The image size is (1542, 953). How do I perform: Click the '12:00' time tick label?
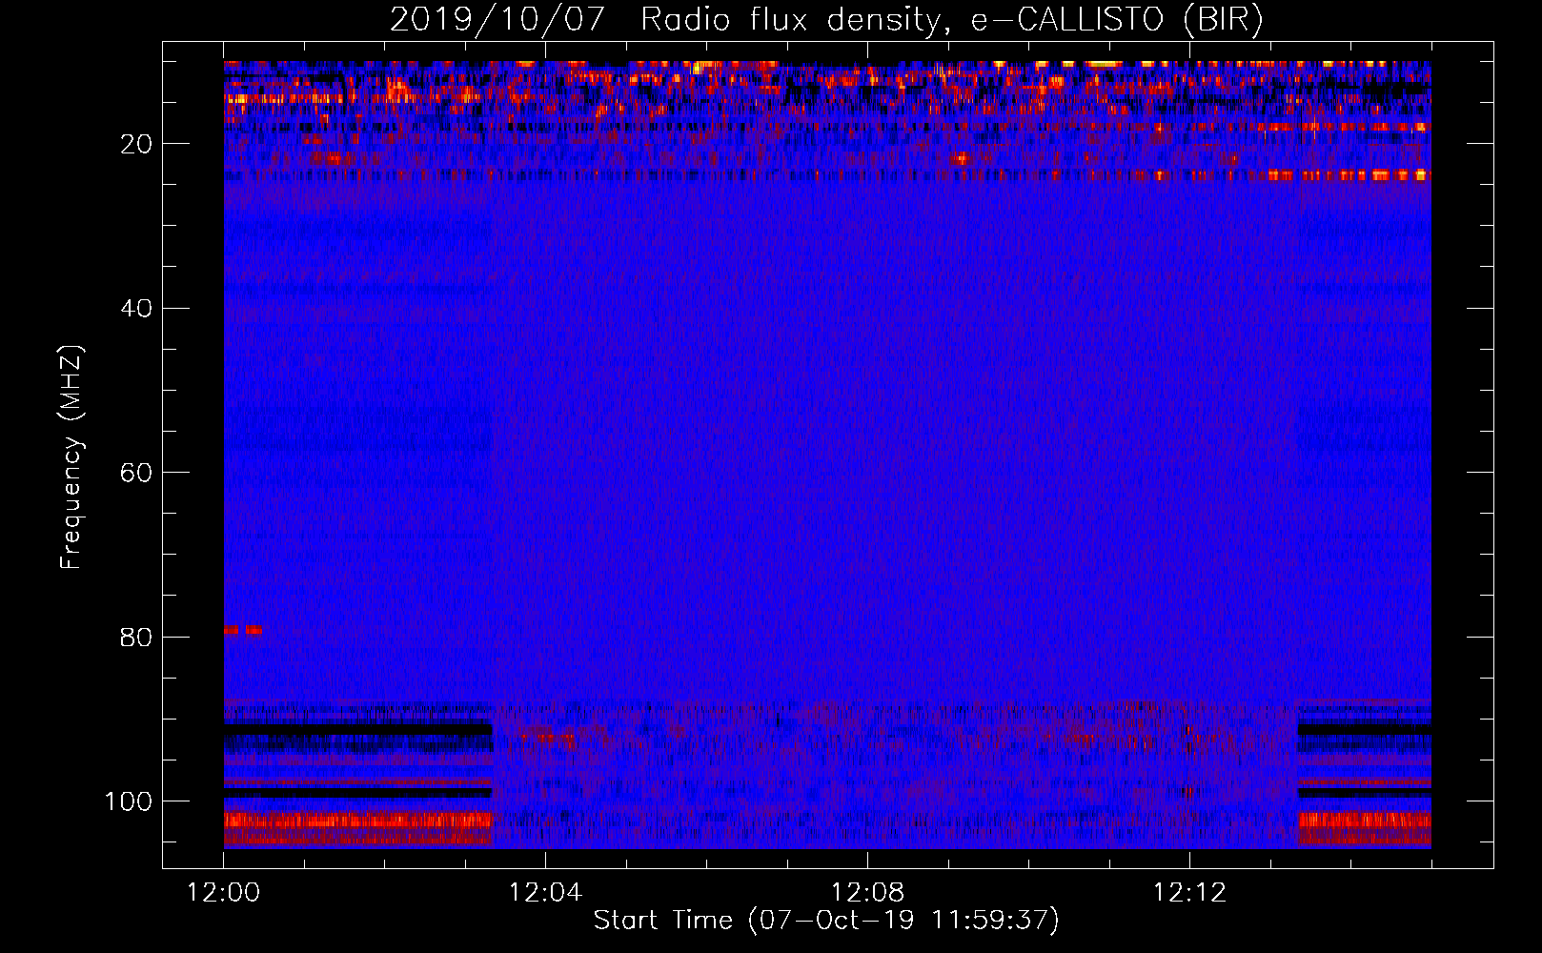tap(223, 893)
